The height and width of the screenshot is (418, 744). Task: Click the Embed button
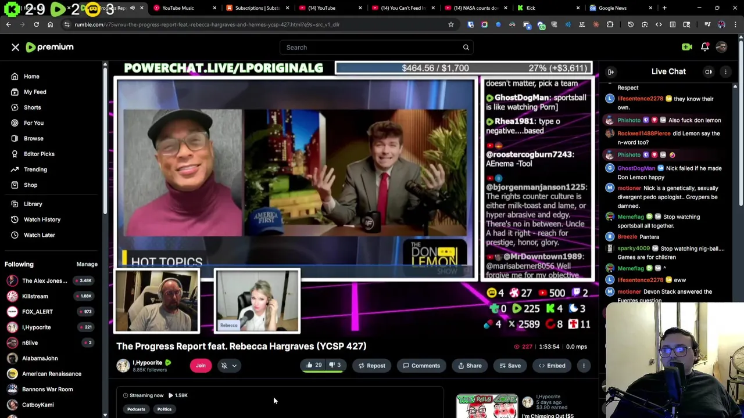[x=552, y=365]
